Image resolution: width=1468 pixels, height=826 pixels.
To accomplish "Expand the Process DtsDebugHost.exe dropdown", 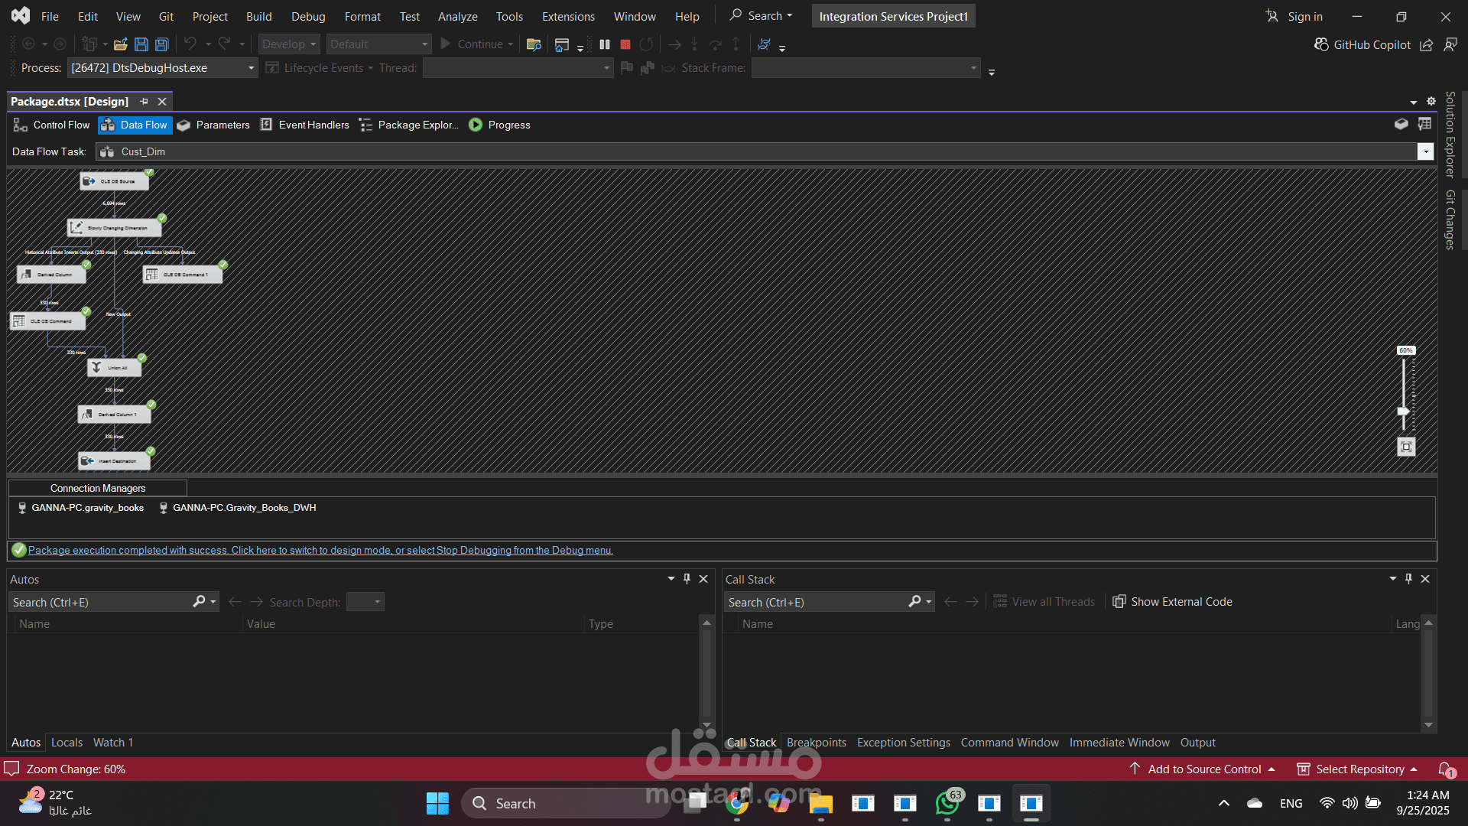I will 251,68.
